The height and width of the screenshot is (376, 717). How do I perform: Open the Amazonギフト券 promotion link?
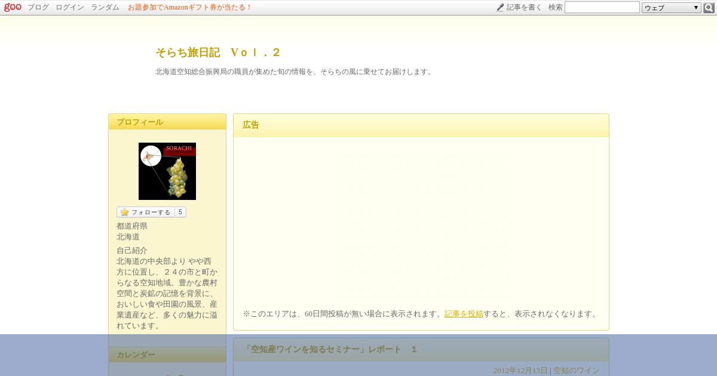[190, 7]
